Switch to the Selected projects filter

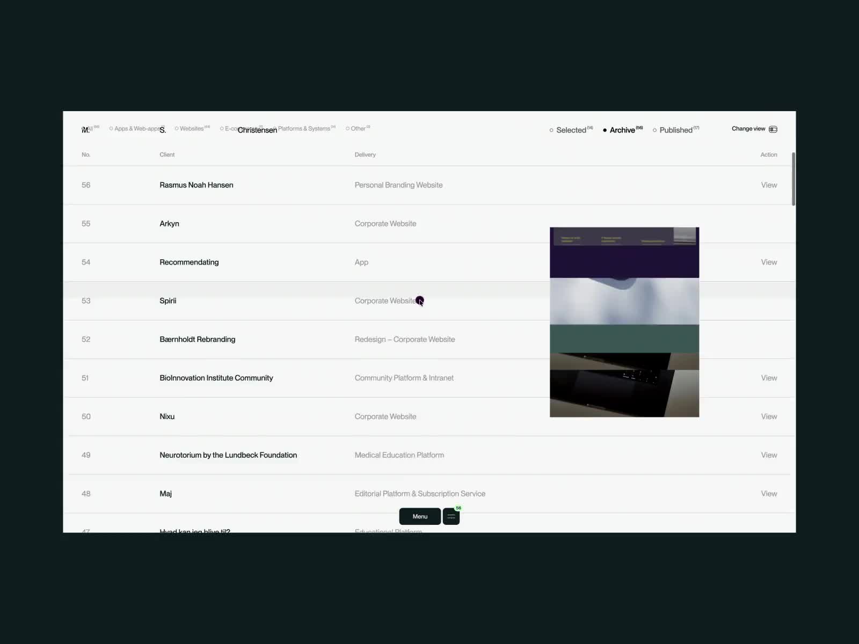coord(571,130)
